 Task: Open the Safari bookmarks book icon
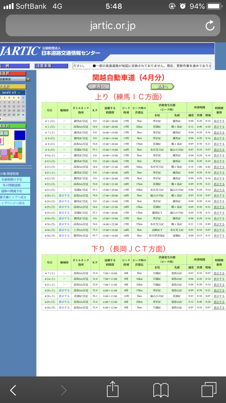[161, 390]
